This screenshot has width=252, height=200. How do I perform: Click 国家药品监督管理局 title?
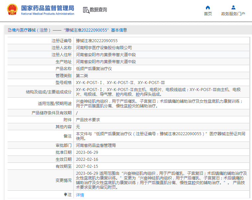48,8
